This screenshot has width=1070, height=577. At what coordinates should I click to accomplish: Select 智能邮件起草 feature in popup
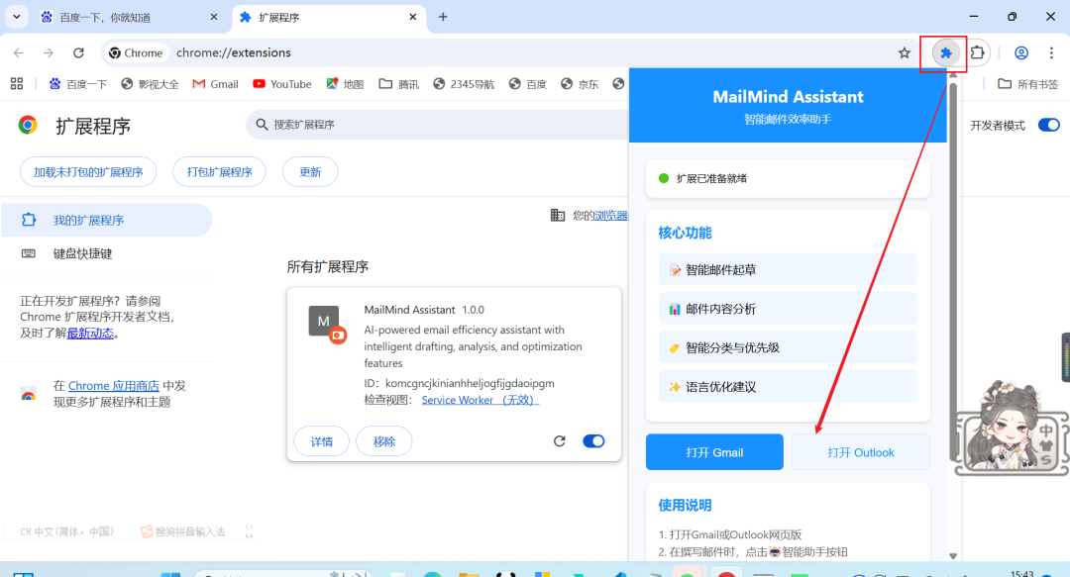788,269
